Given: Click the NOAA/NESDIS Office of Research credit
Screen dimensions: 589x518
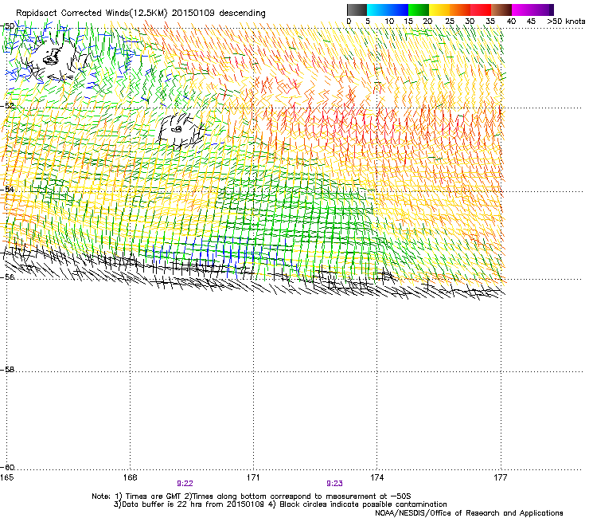Looking at the screenshot, I should click(469, 513).
